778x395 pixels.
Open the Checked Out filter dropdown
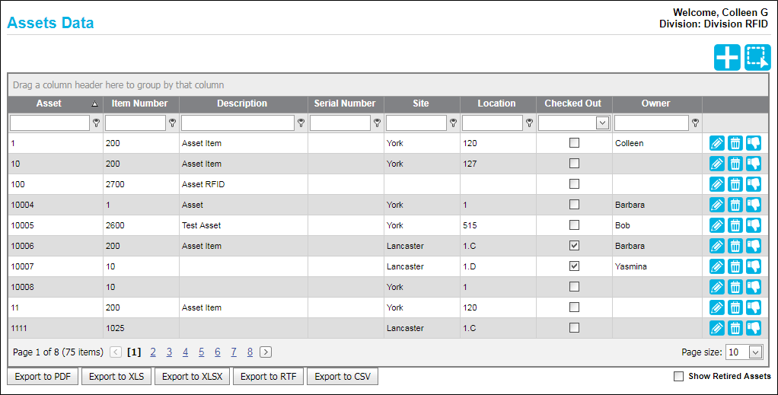click(x=602, y=123)
